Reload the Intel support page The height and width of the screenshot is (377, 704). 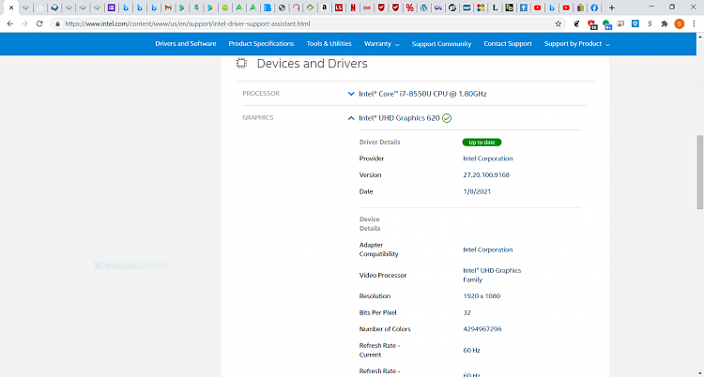(39, 23)
